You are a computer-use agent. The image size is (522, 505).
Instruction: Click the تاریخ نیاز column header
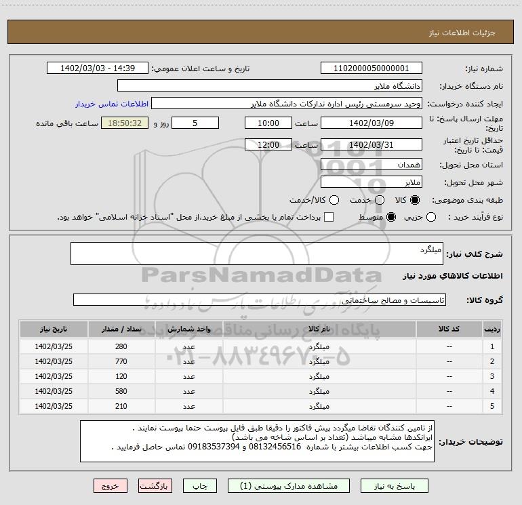[54, 329]
